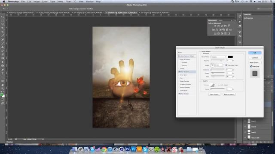Open Spotify from the Dock
The height and width of the screenshot is (154, 275).
(157, 149)
